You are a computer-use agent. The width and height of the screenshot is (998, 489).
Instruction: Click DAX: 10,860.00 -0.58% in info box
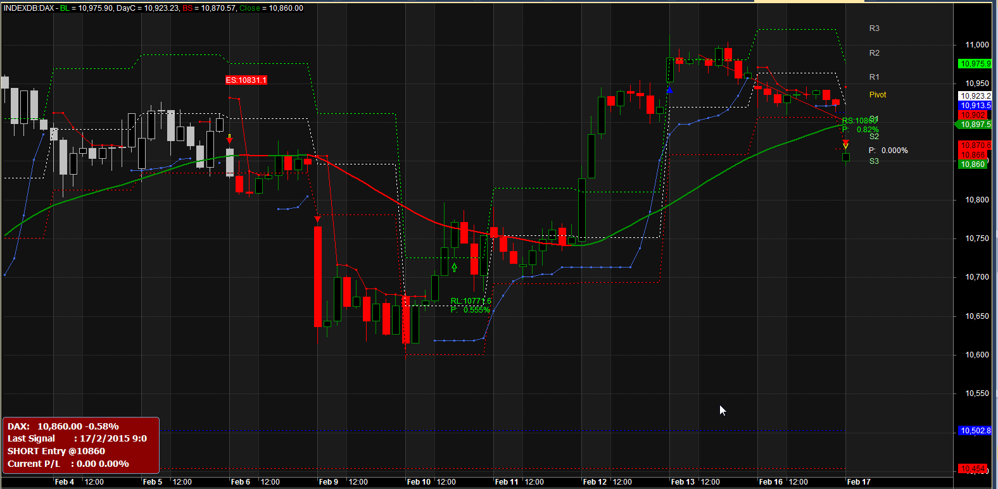[x=63, y=426]
